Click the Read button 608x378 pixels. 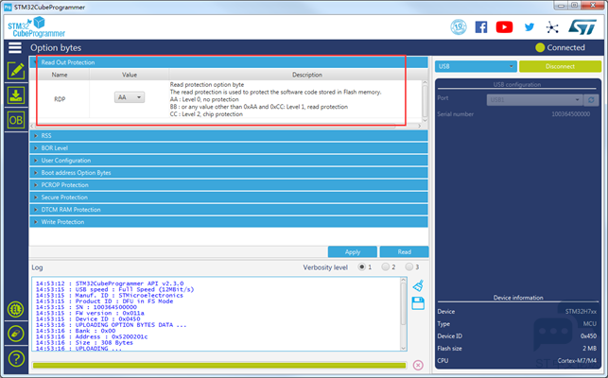click(x=404, y=252)
